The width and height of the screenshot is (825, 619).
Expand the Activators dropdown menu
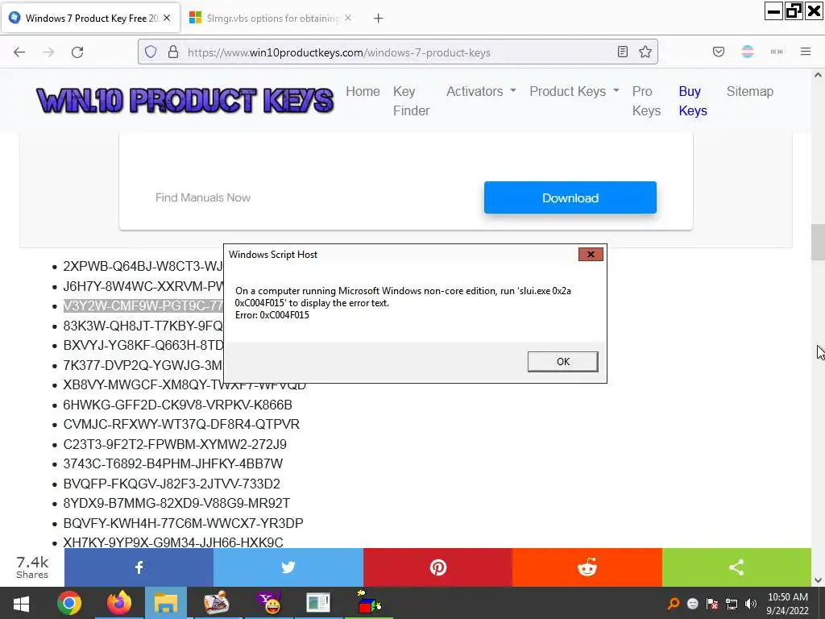tap(481, 92)
